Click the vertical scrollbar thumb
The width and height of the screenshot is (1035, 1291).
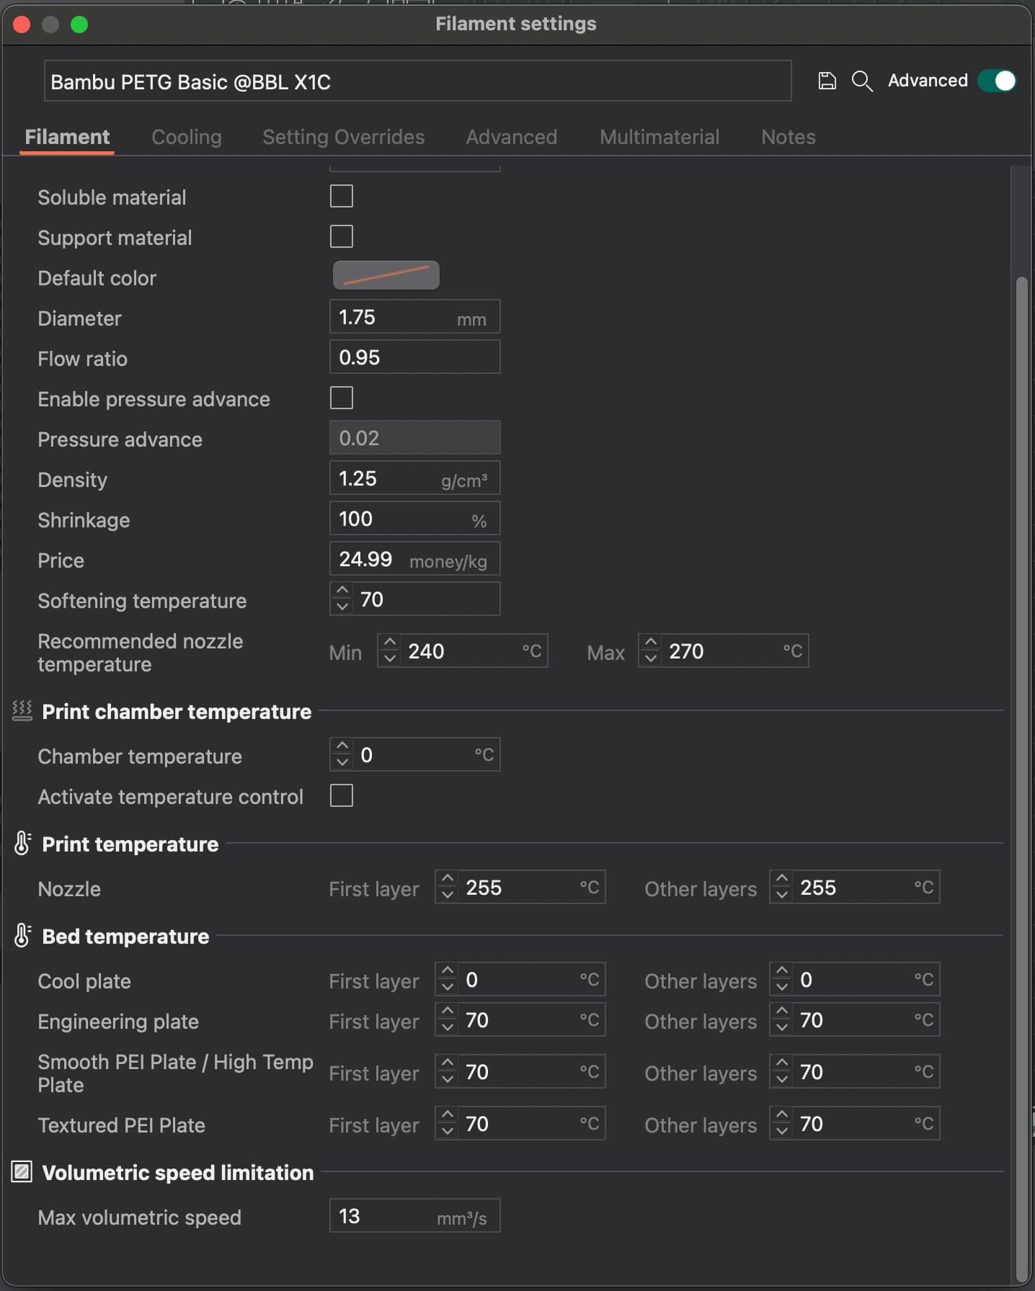pyautogui.click(x=1021, y=779)
